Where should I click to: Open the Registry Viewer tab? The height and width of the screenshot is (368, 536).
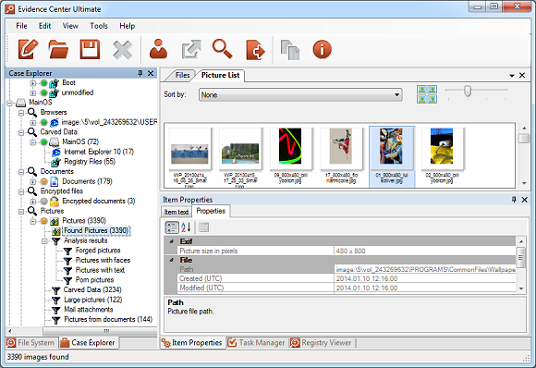tap(321, 343)
